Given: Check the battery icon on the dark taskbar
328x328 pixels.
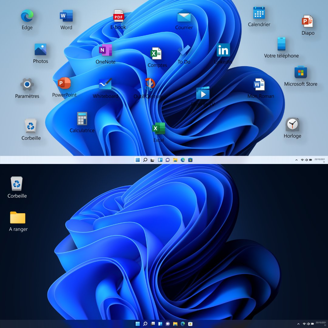Looking at the screenshot, I should tap(312, 324).
